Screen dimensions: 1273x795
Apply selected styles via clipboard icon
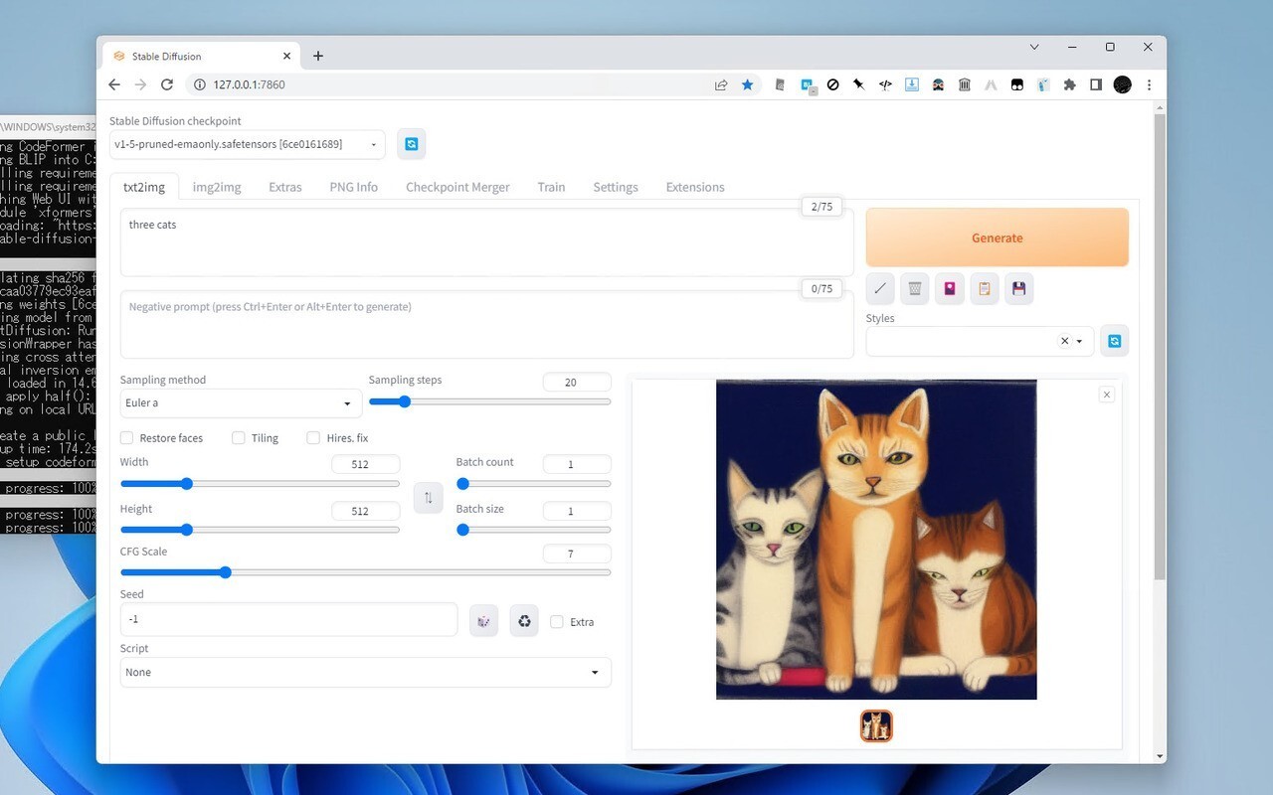[984, 288]
